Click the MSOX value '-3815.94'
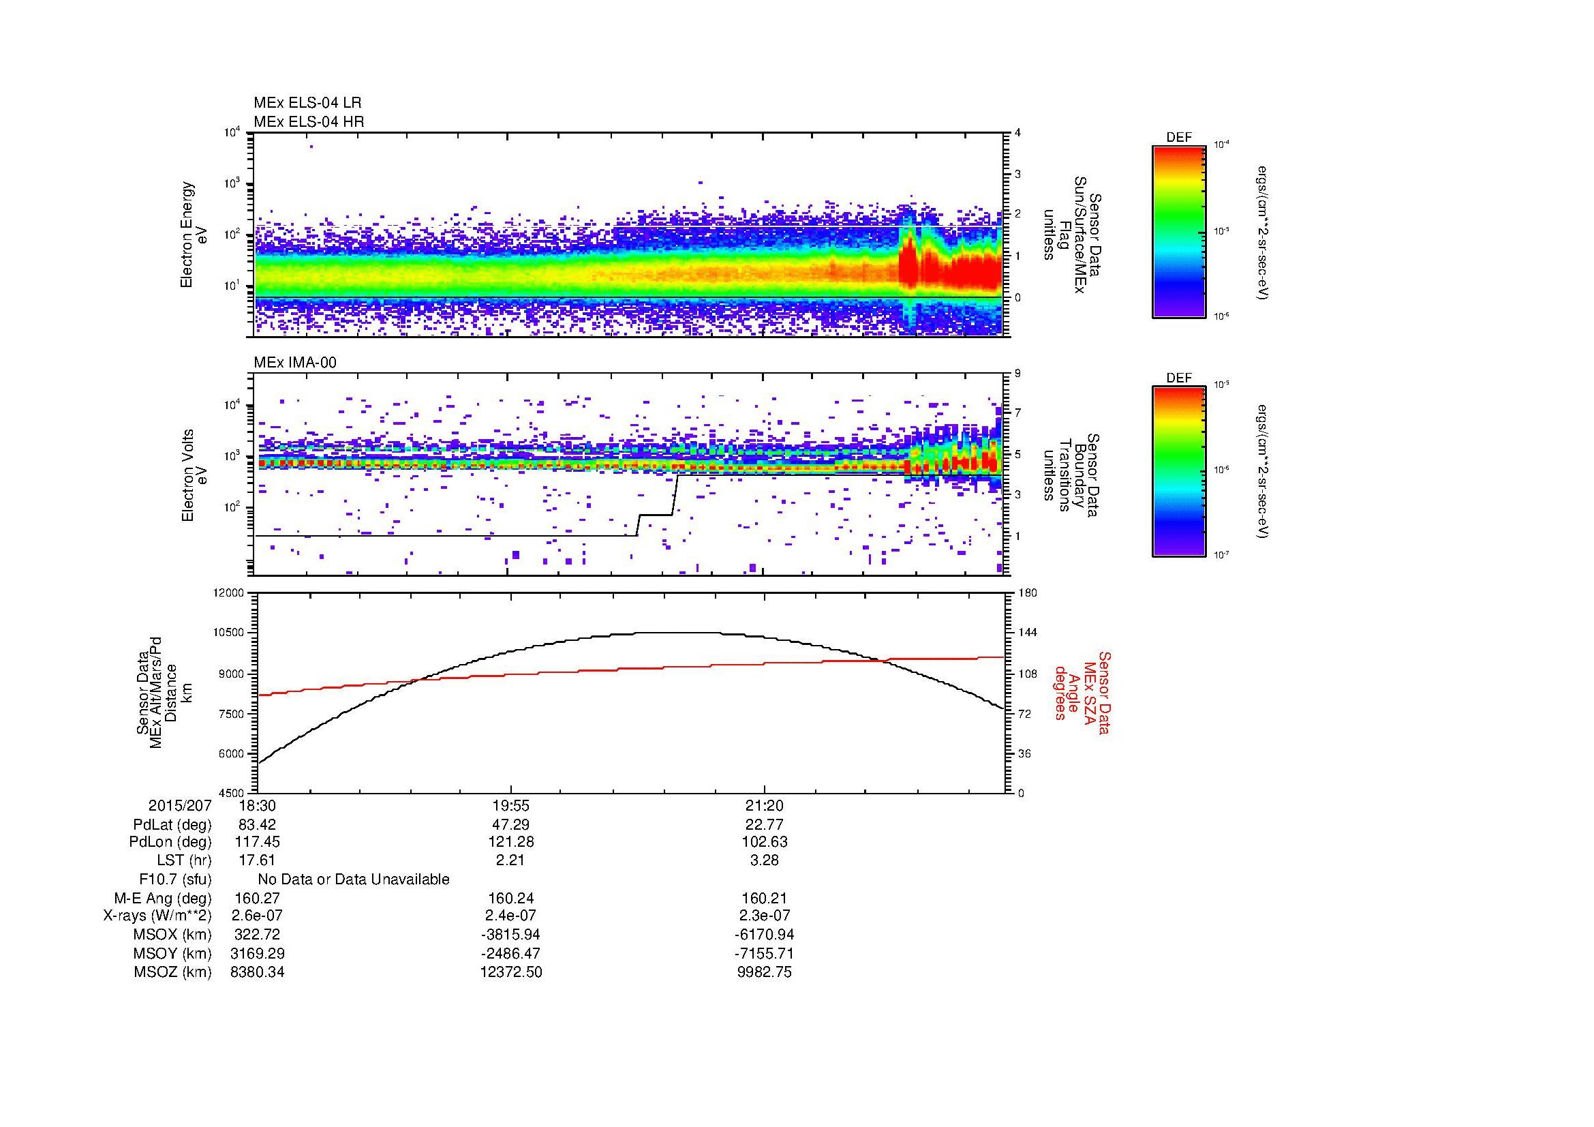The height and width of the screenshot is (1127, 1594). tap(510, 935)
